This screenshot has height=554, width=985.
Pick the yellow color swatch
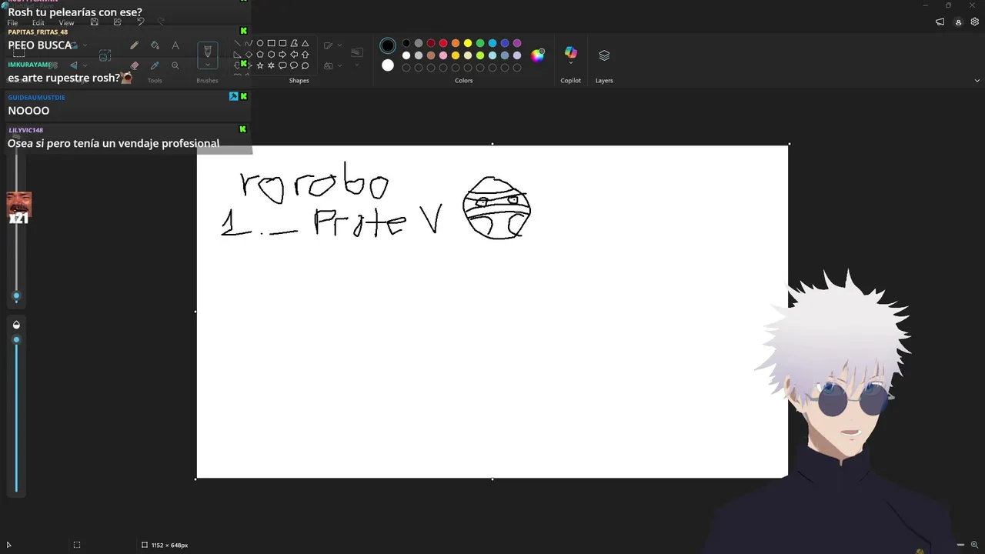point(468,43)
